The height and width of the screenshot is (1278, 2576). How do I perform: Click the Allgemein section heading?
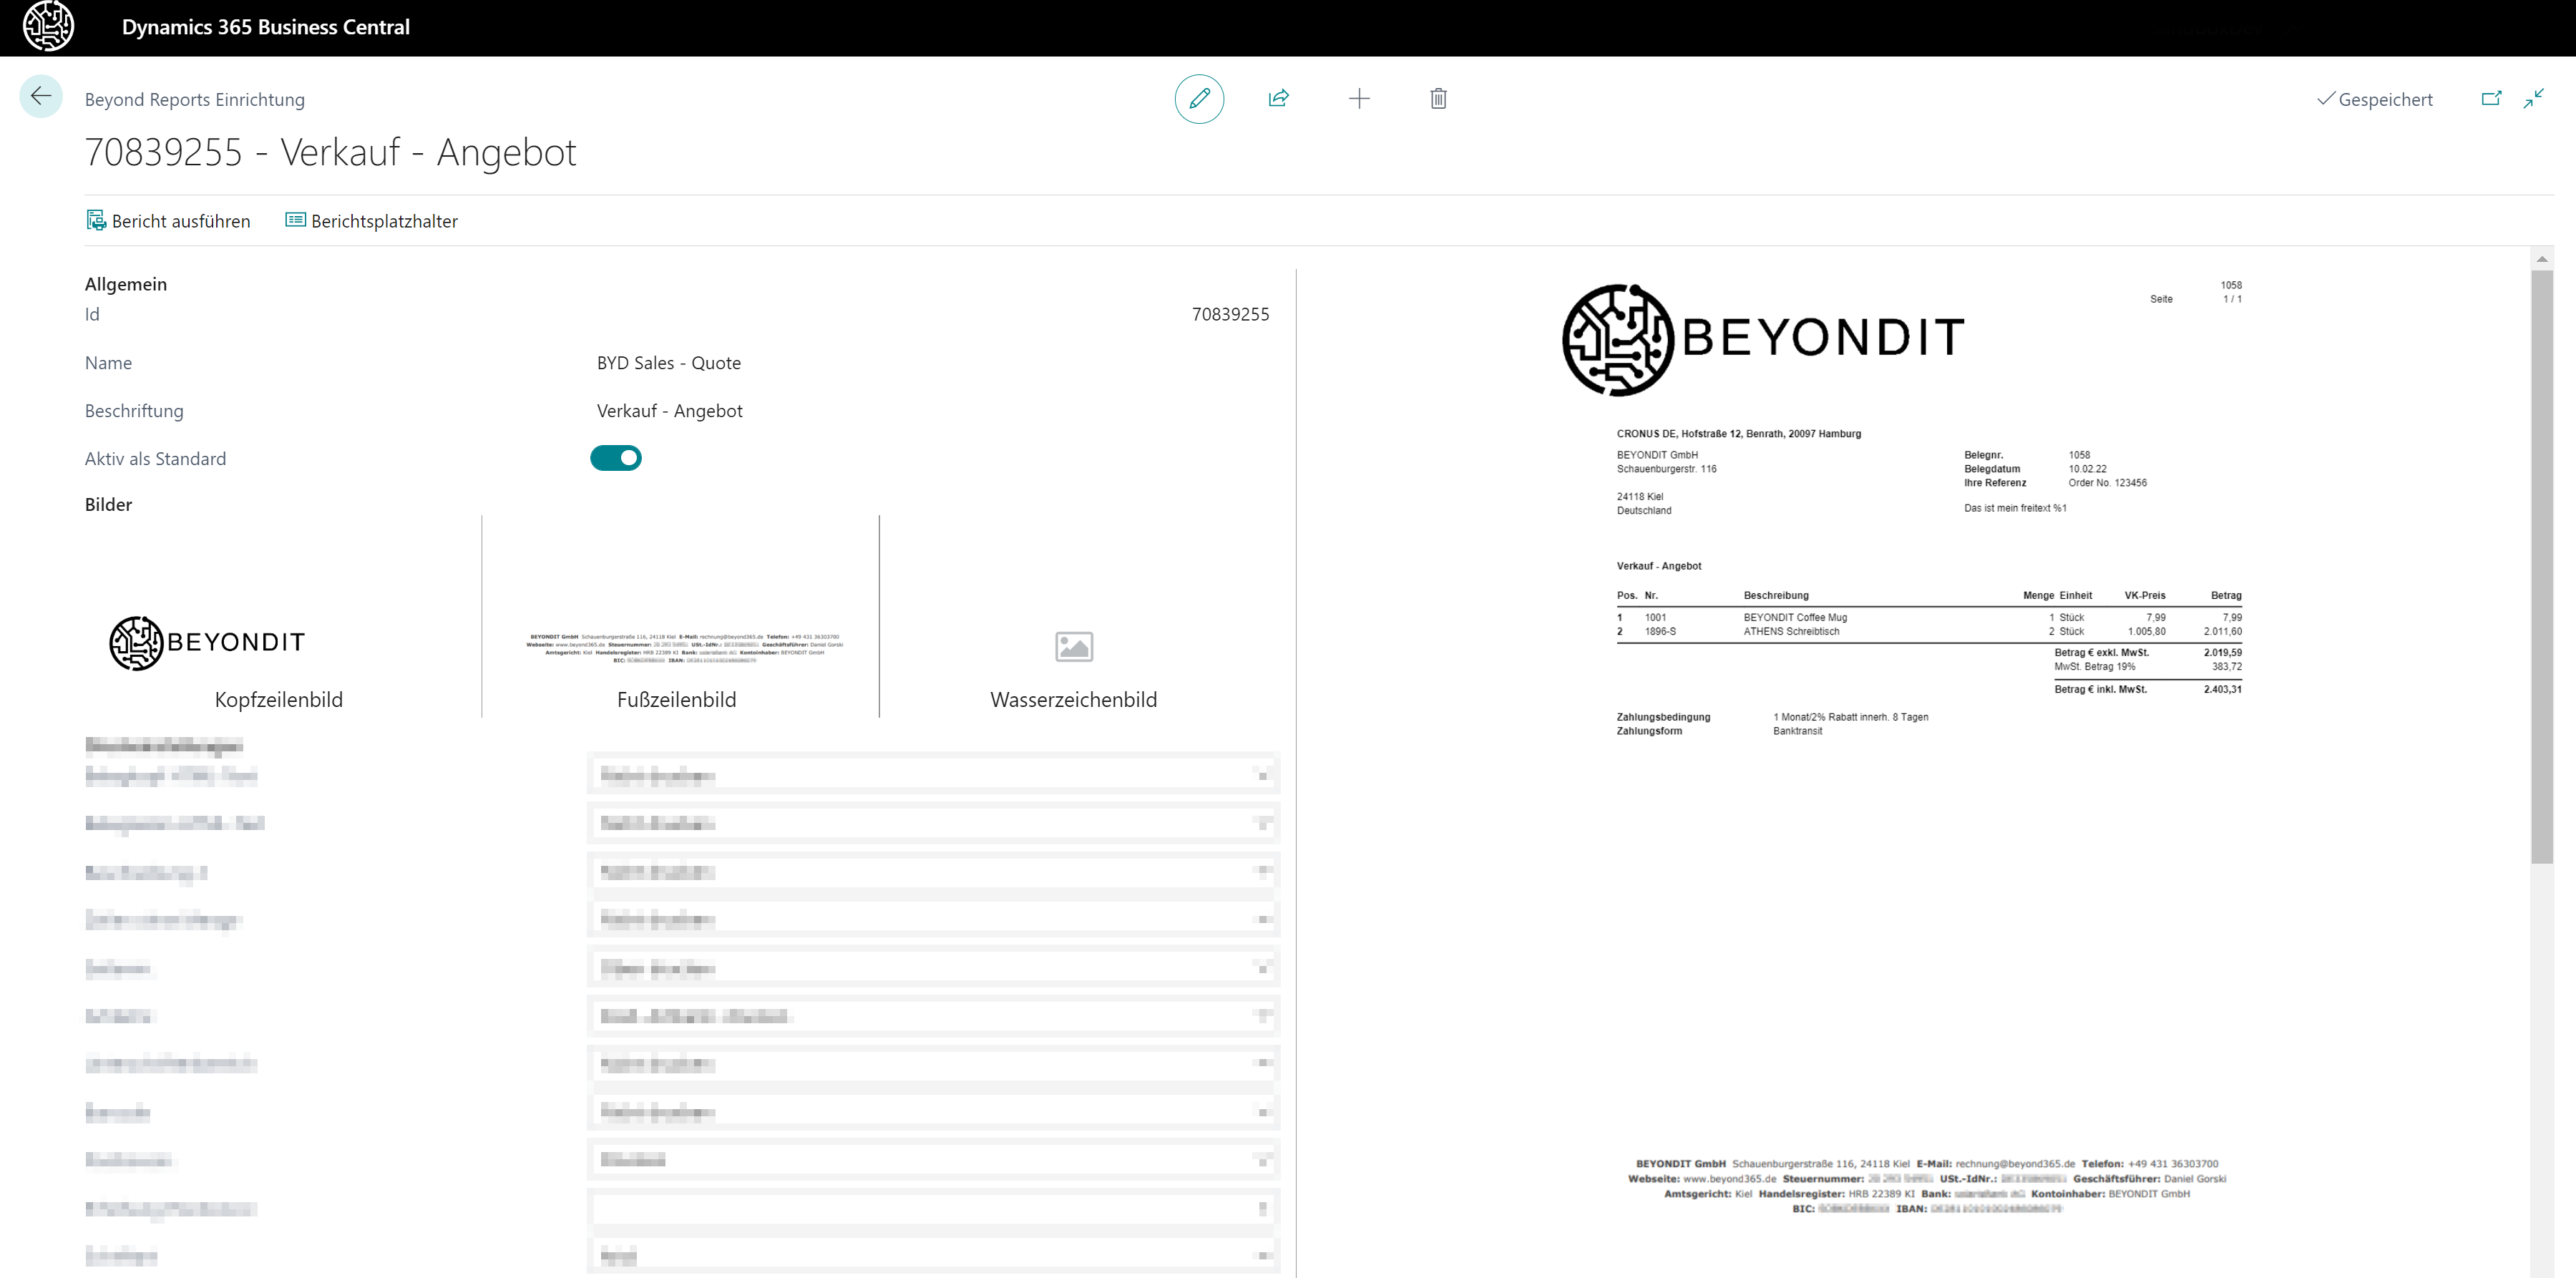point(126,284)
